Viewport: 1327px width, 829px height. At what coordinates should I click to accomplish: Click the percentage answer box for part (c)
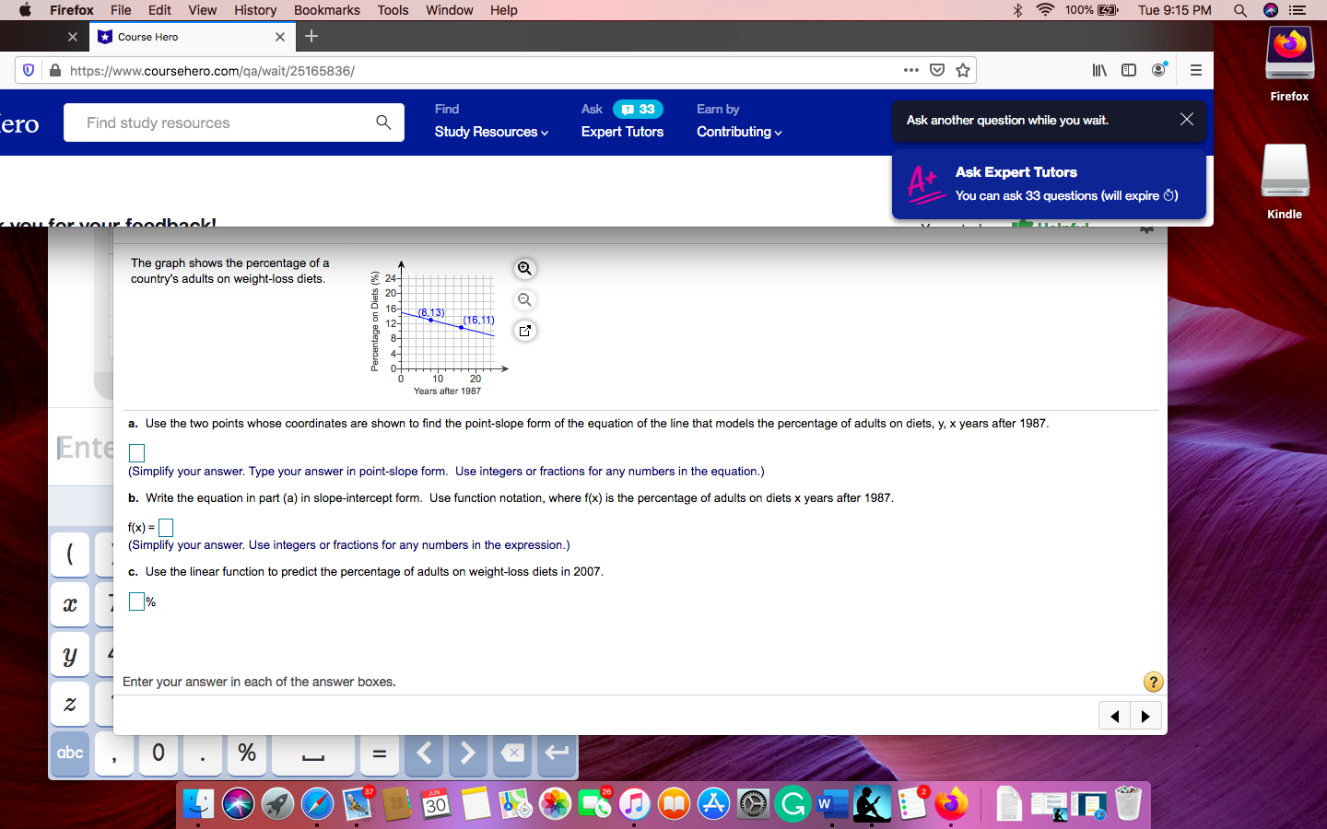click(x=136, y=601)
